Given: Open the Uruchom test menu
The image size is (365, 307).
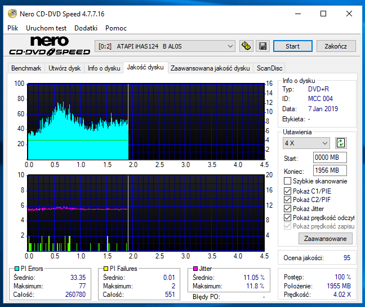Looking at the screenshot, I should coord(46,28).
